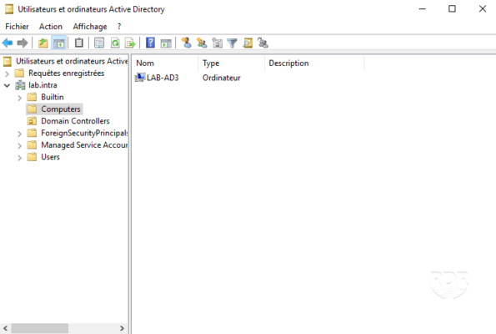Expand the ForeignSecurityPrincipals container
Viewport: 496px width, 334px height.
tap(20, 134)
